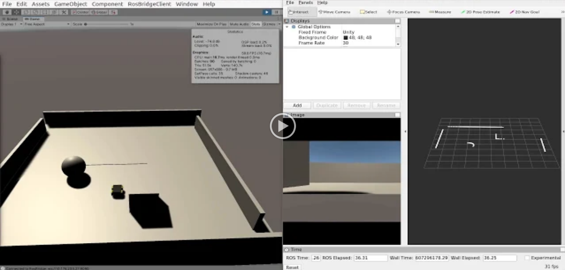Click the Reset time button
This screenshot has width=565, height=270.
click(x=292, y=267)
